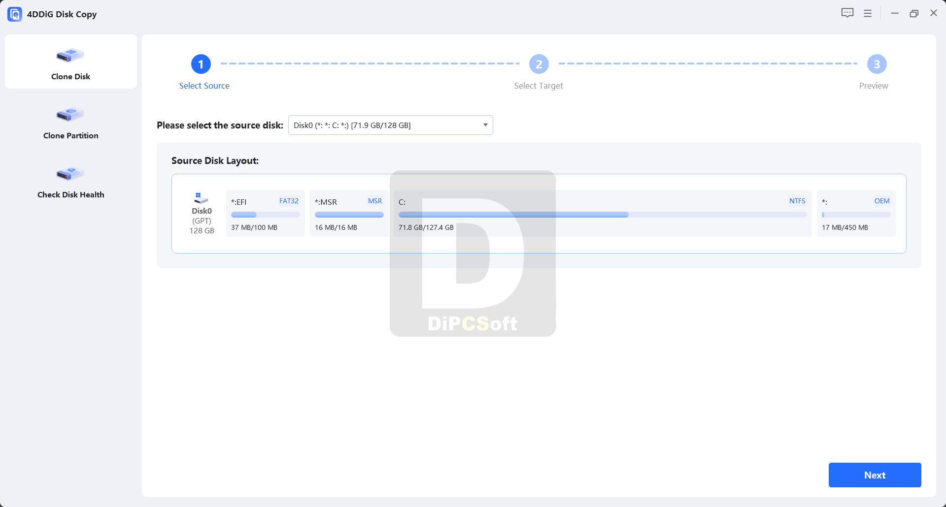Click step 2 circle Select Target
Image resolution: width=946 pixels, height=507 pixels.
[539, 64]
